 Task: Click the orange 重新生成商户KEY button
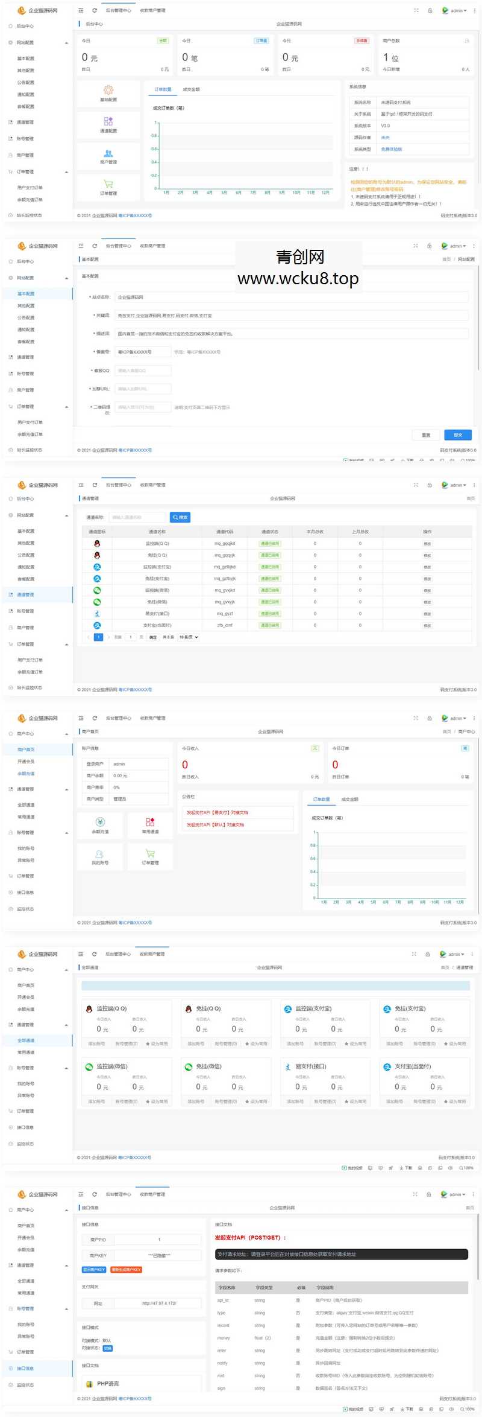point(126,1270)
